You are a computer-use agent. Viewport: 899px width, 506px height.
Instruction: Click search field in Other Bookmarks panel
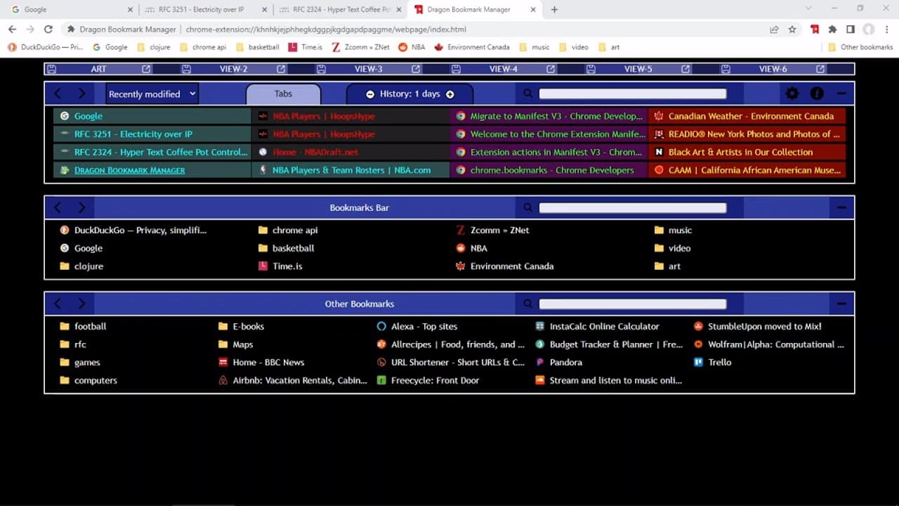(x=632, y=304)
